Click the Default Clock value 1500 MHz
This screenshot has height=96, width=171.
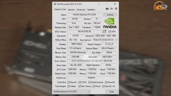72,74
